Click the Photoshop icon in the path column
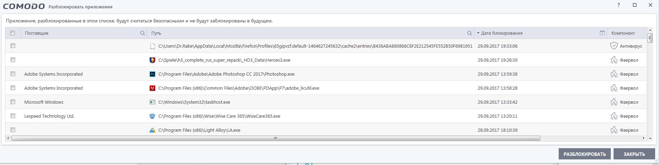This screenshot has height=165, width=659. 152,74
